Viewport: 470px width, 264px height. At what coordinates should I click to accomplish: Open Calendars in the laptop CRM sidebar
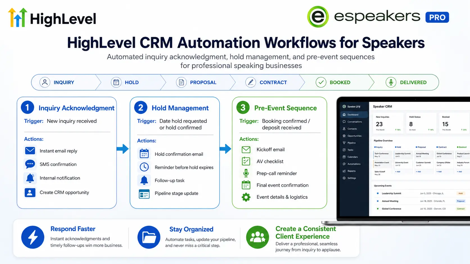pos(354,157)
